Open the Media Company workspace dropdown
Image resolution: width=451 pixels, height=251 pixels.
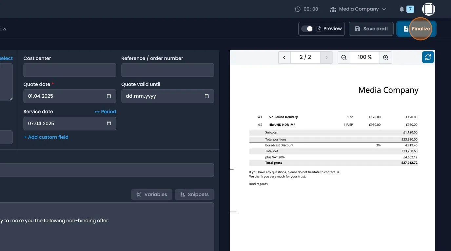click(x=358, y=9)
